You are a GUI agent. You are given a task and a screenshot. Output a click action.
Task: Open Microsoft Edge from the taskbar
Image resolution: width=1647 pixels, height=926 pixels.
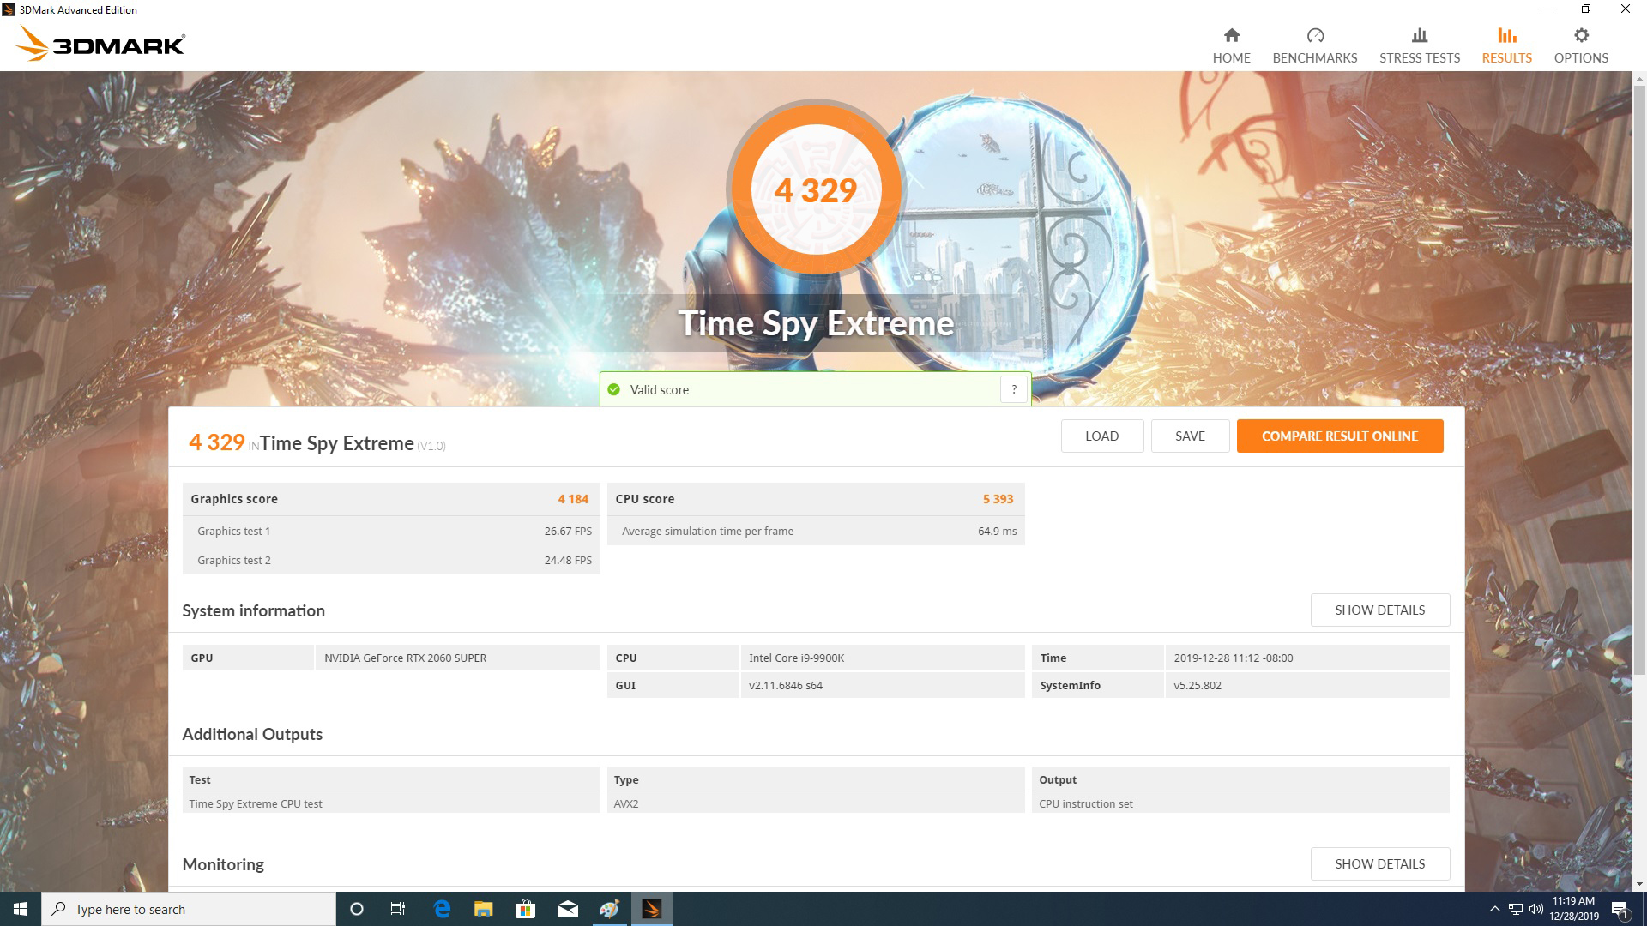[441, 908]
